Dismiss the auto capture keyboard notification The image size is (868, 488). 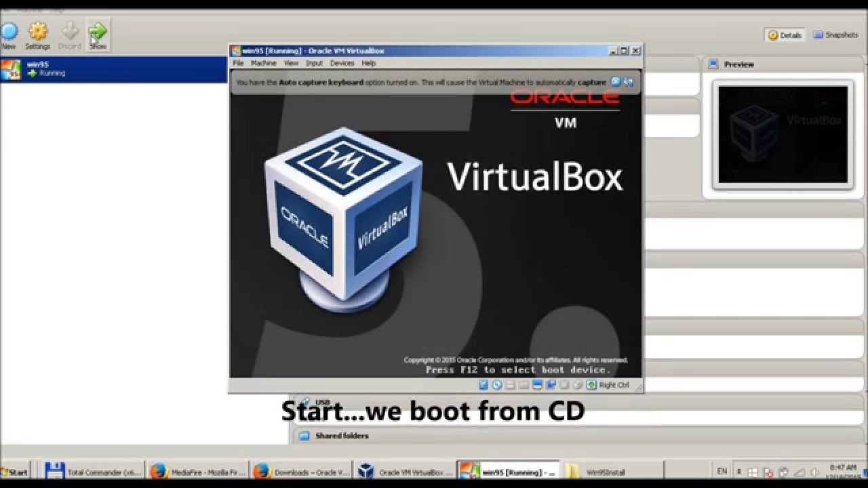click(616, 82)
